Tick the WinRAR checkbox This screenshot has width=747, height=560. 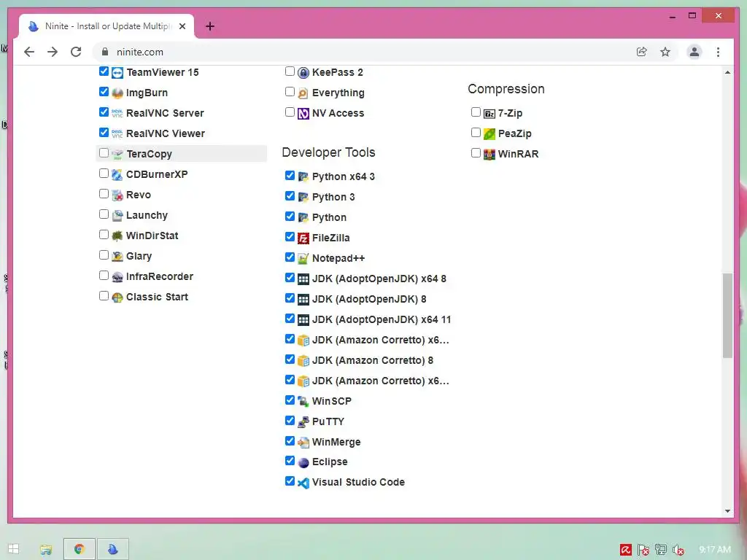pos(476,153)
